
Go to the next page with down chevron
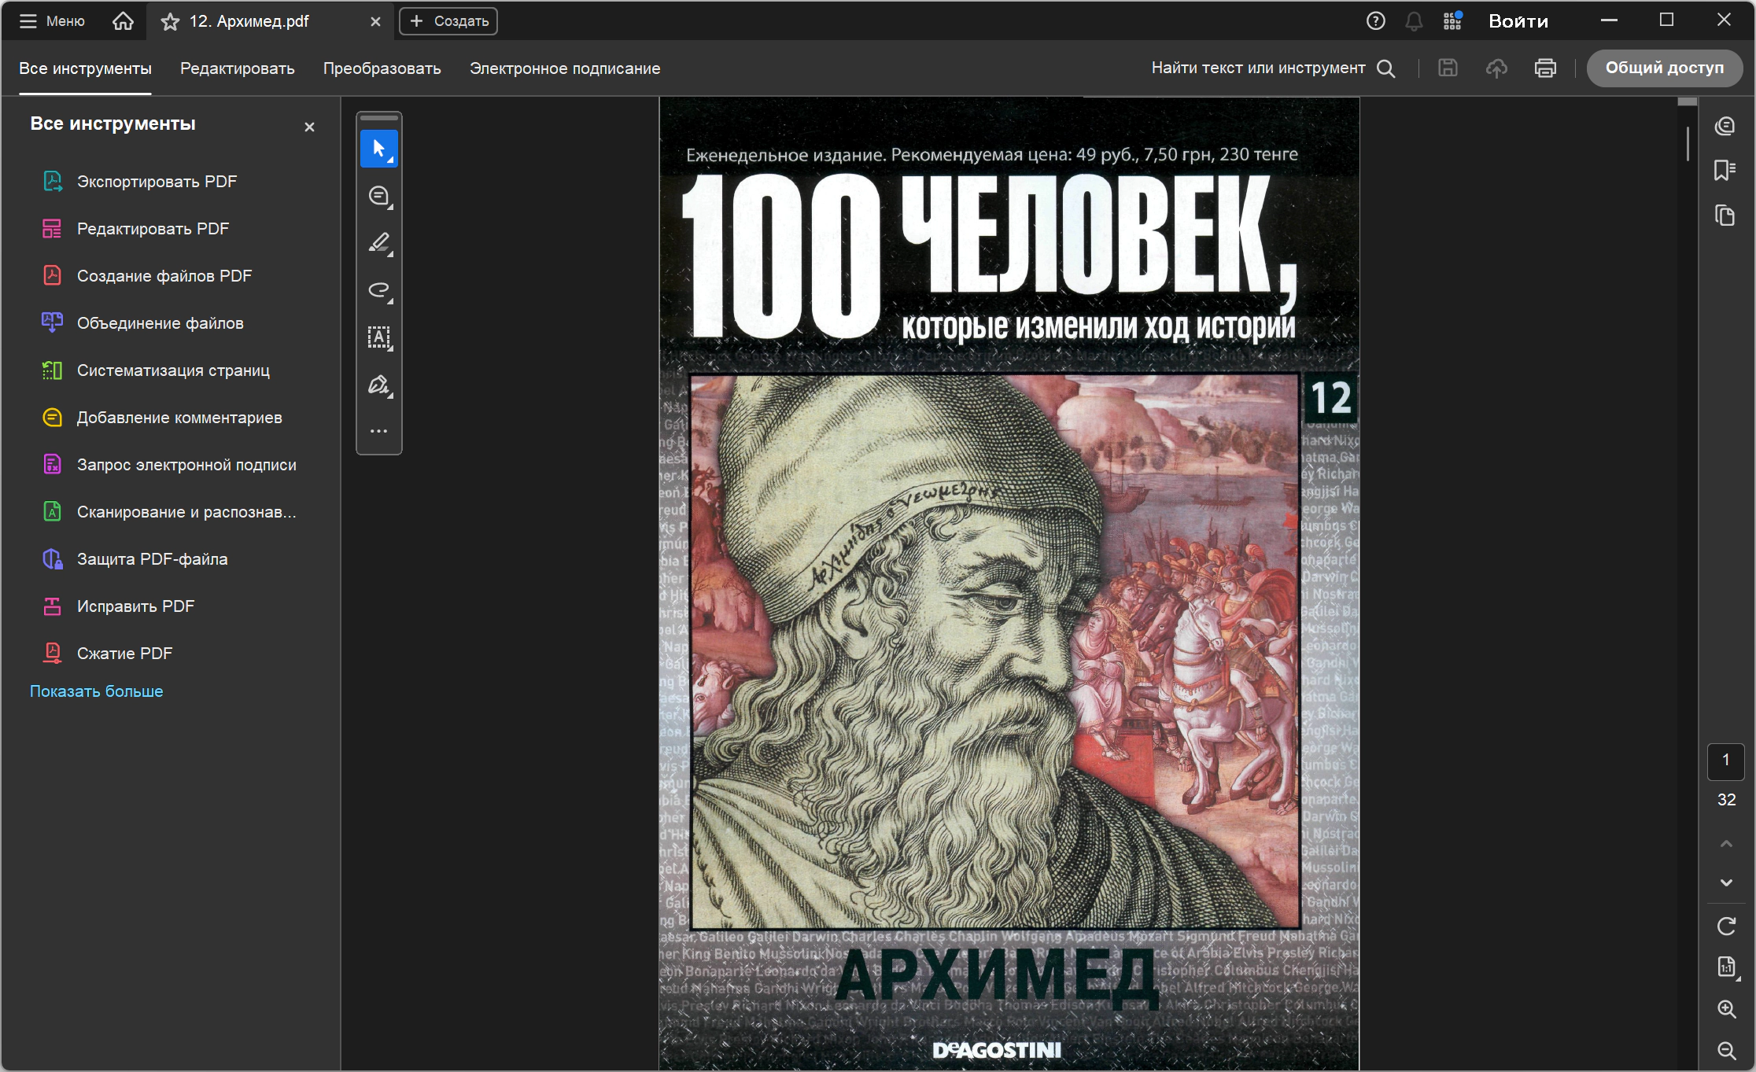pos(1726,882)
